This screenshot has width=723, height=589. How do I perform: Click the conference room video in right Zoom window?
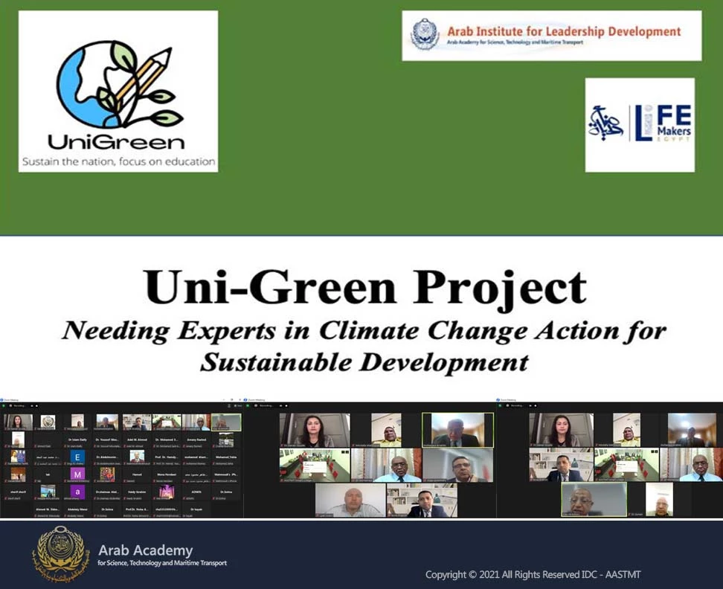(626, 465)
